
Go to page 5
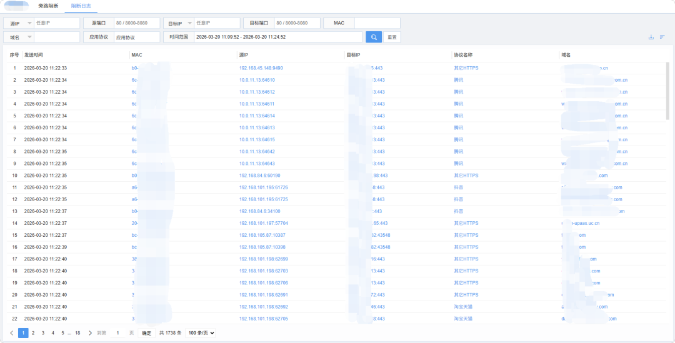(62, 332)
